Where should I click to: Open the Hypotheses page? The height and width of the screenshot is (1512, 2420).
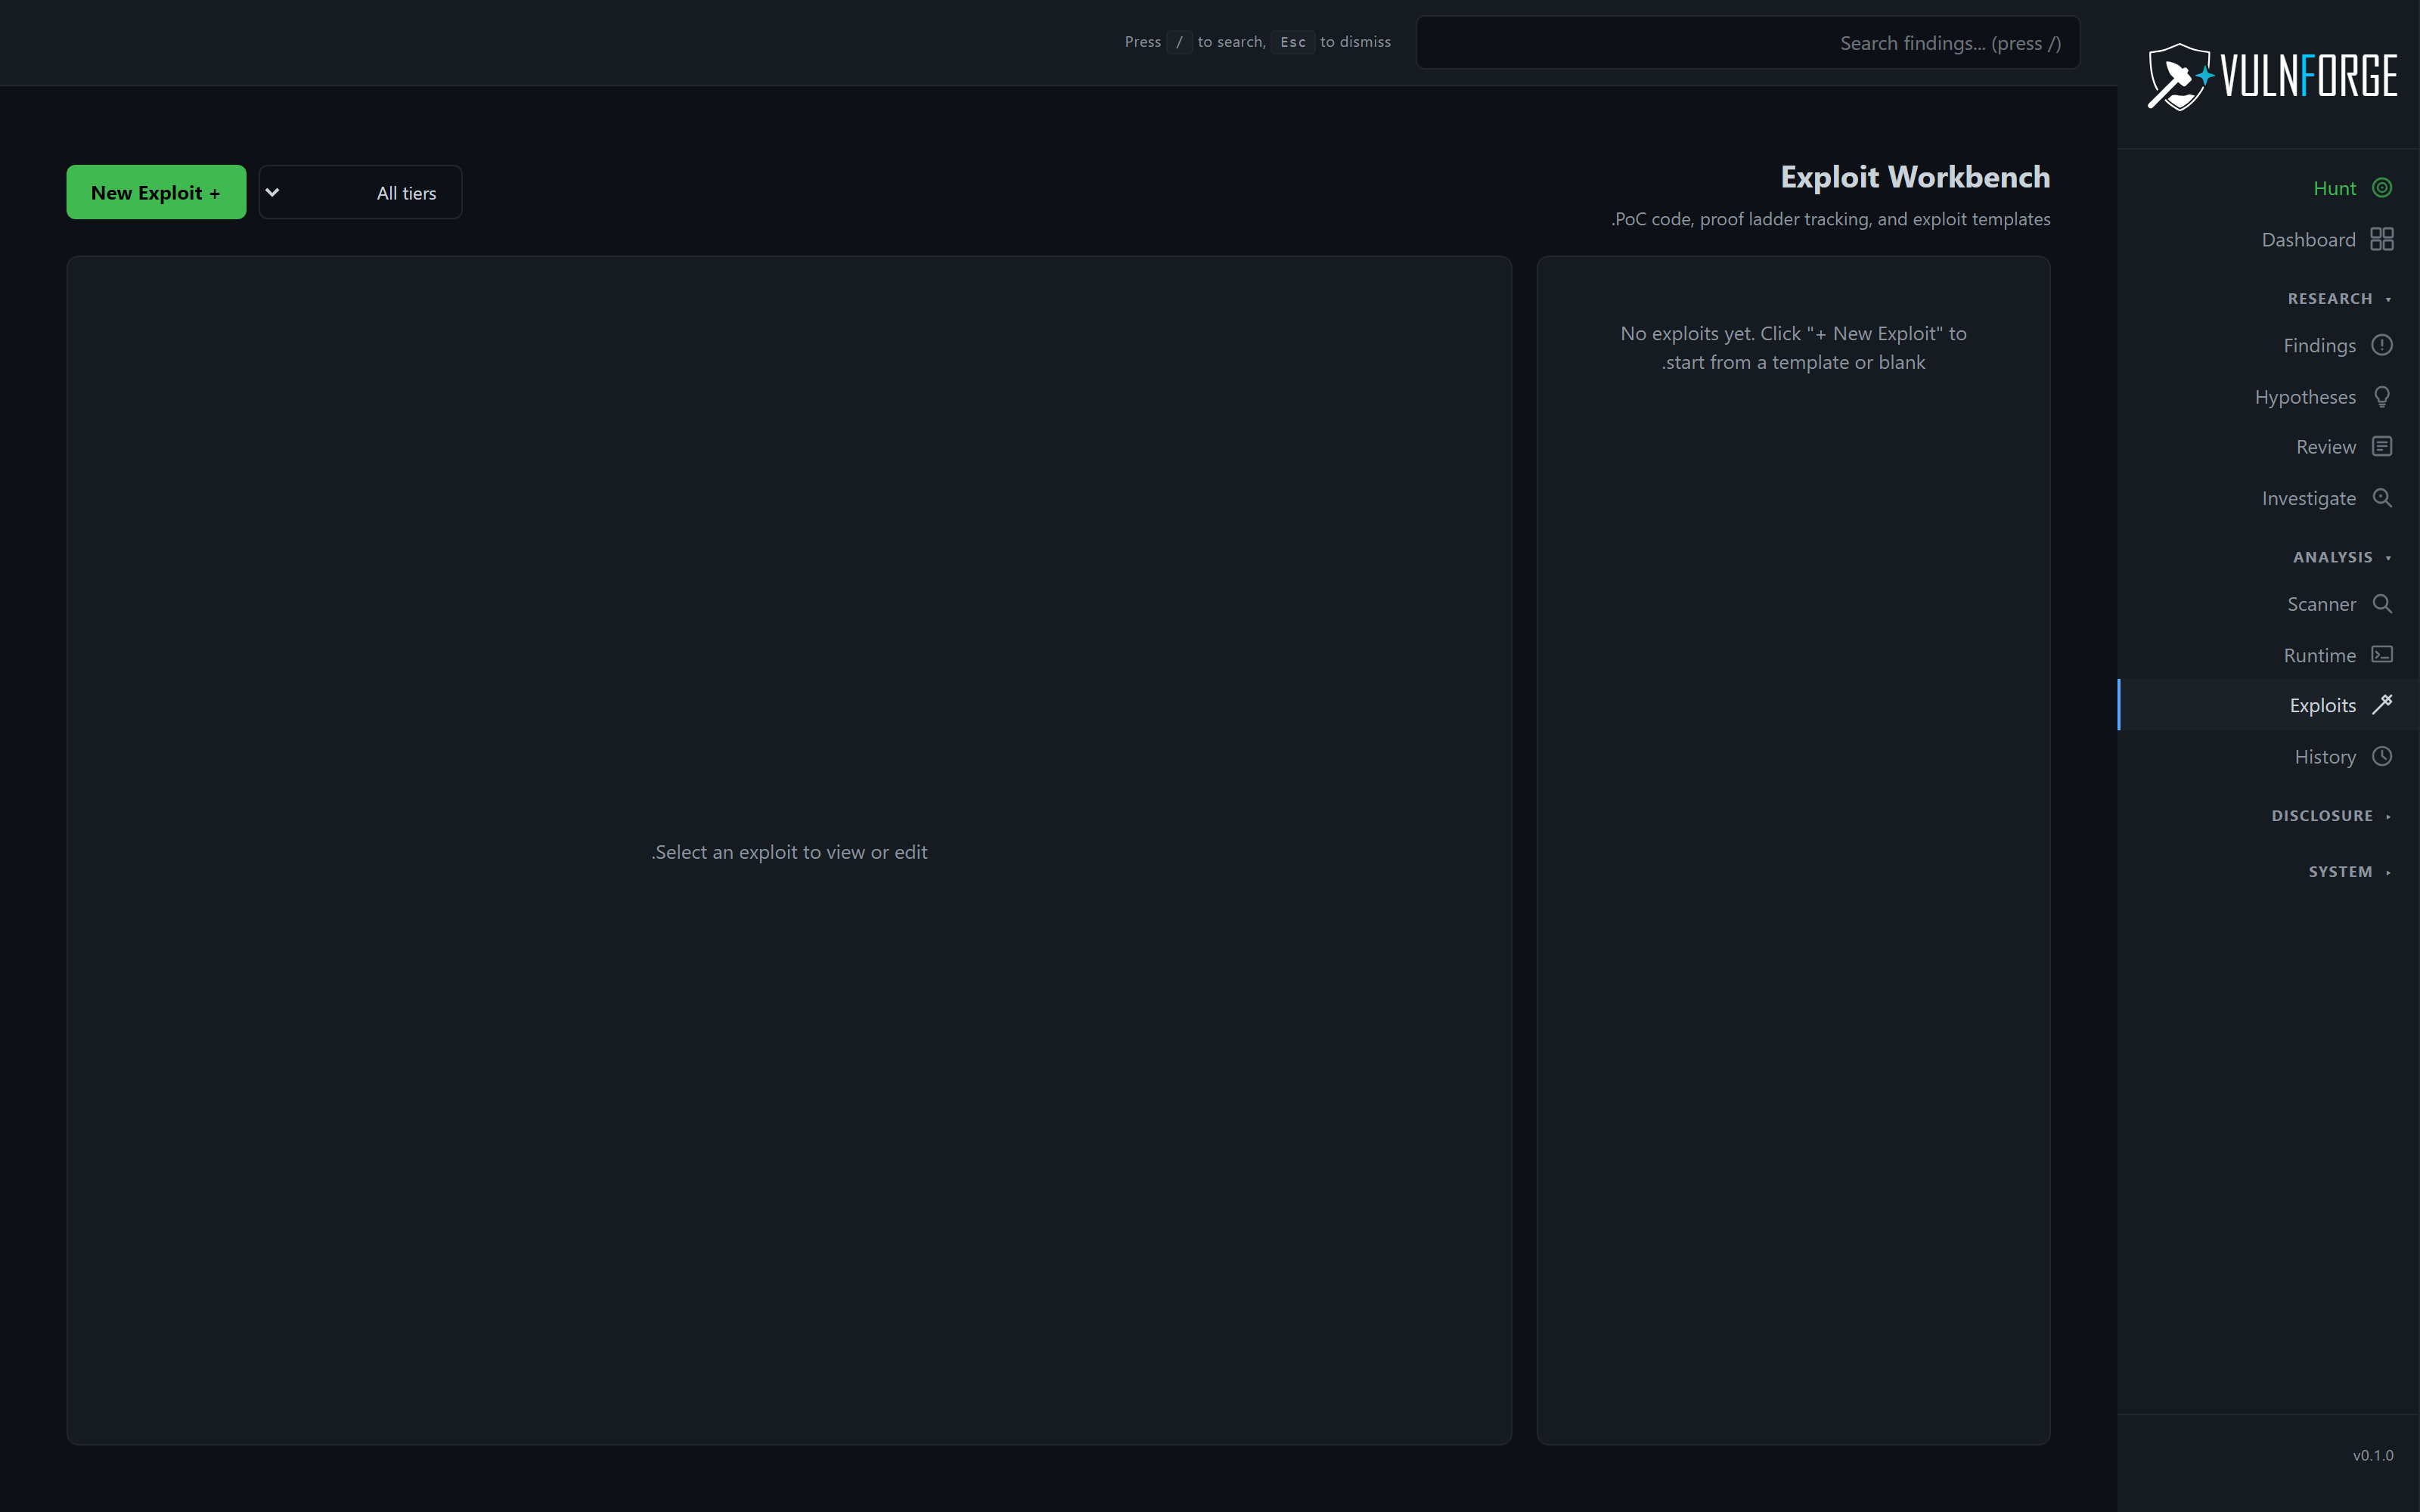pos(2305,396)
